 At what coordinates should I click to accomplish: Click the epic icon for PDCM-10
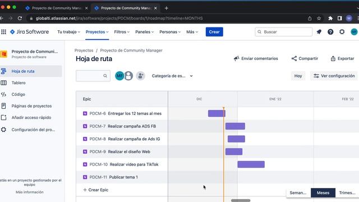(x=85, y=164)
